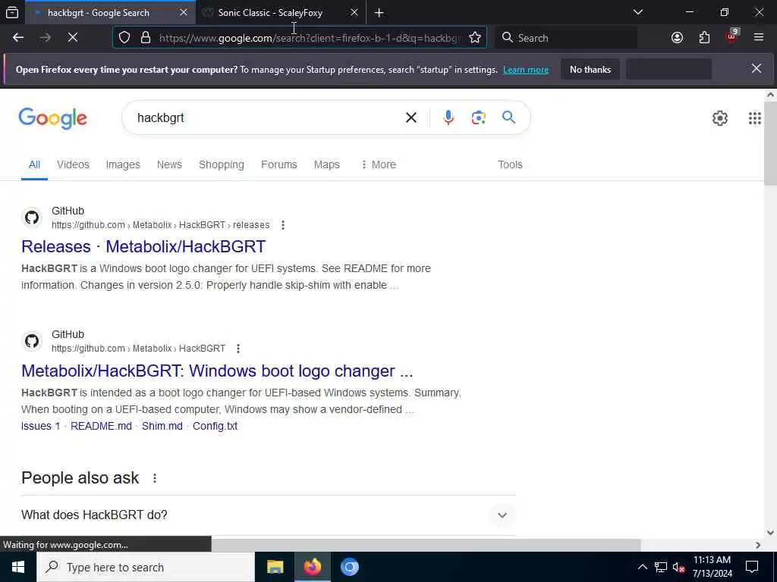Open the notification center icon
The width and height of the screenshot is (777, 582).
click(752, 567)
